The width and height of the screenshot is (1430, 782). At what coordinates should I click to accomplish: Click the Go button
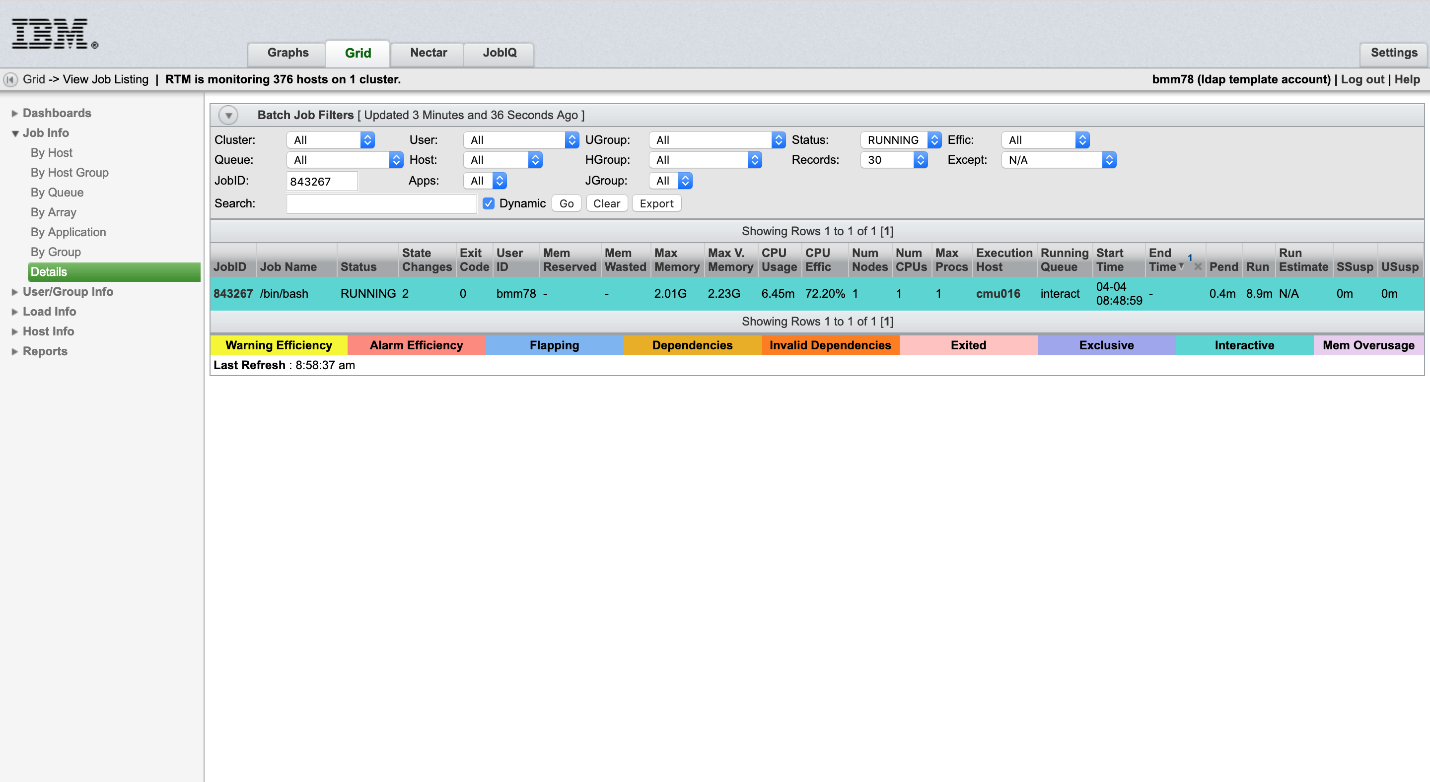(566, 203)
